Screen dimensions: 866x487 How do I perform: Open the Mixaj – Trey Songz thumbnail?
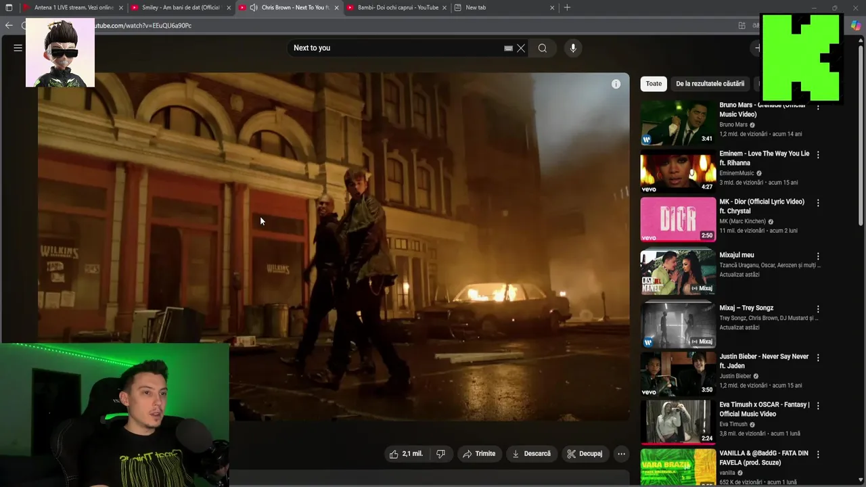(x=678, y=325)
